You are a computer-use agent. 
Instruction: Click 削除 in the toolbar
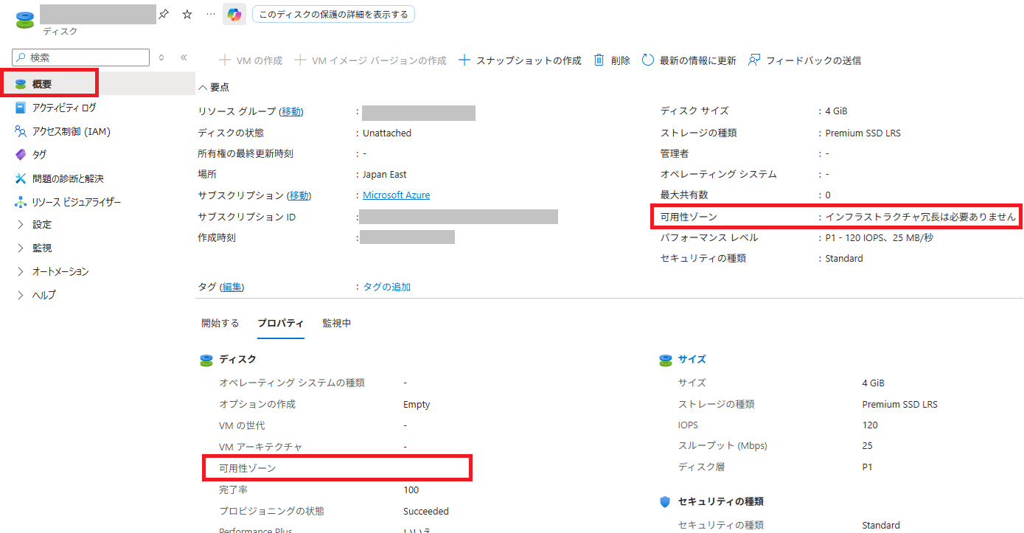point(612,60)
